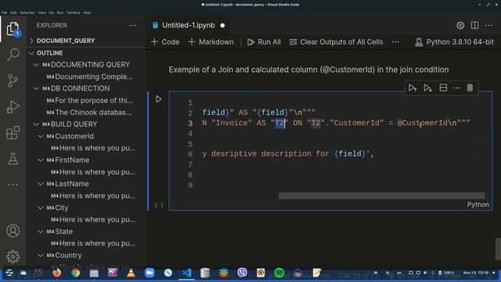Image resolution: width=501 pixels, height=282 pixels.
Task: Open Viber from the taskbar
Action: pos(242,273)
